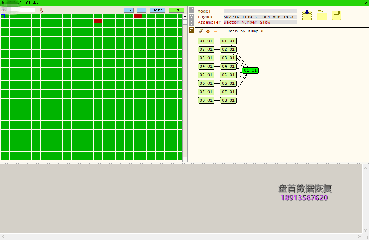
Task: Select middle-column node 04_01
Action: pos(228,66)
